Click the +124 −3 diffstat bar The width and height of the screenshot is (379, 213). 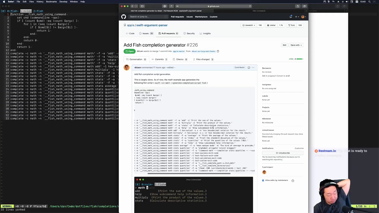tap(296, 59)
